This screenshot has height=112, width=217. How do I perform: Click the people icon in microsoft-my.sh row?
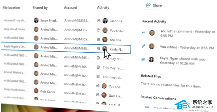99,21
